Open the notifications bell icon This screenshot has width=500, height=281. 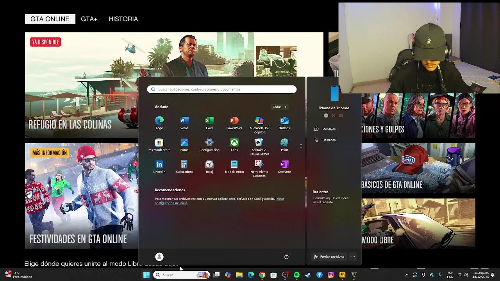(x=493, y=275)
